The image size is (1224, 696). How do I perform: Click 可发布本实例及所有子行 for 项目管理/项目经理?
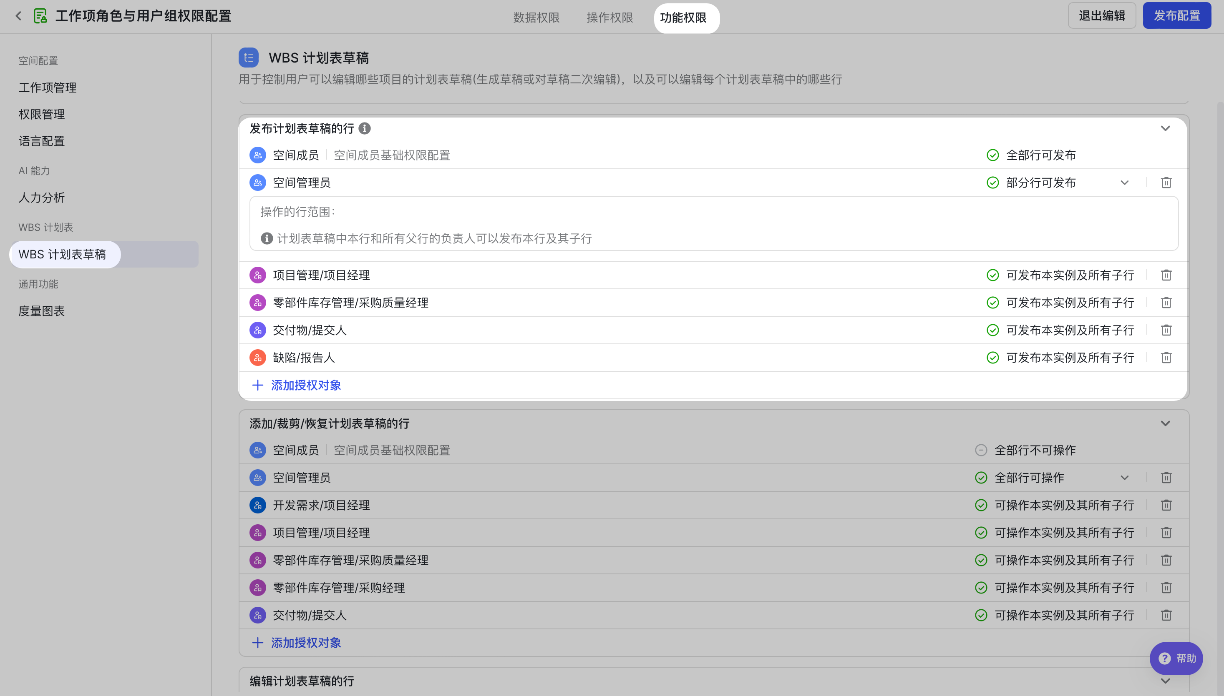tap(1070, 275)
